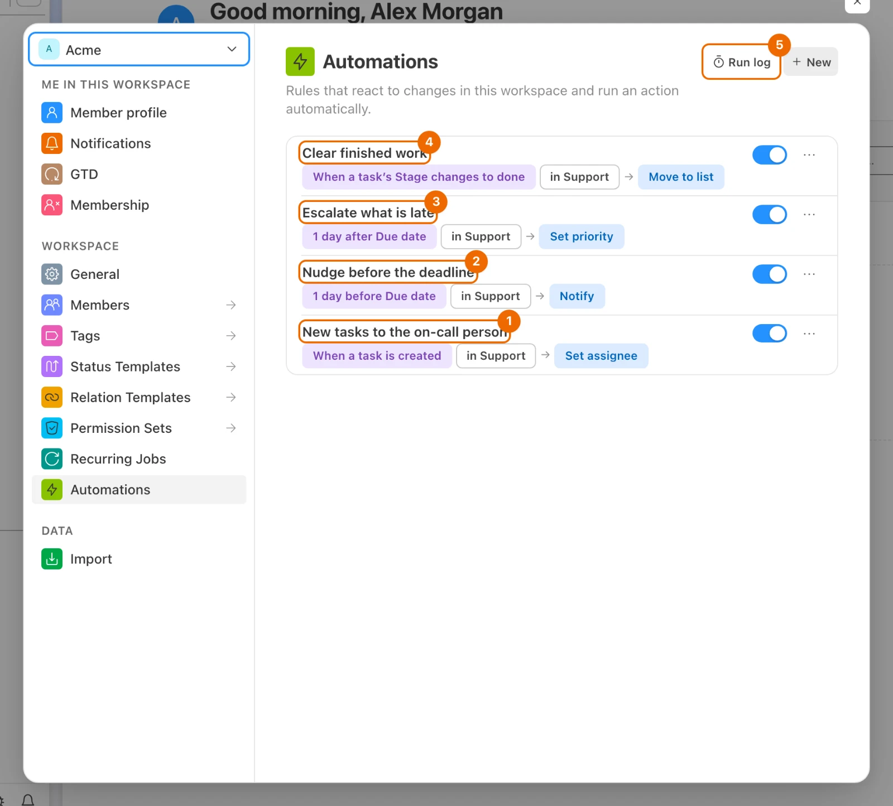The height and width of the screenshot is (806, 893).
Task: Disable the Clear finished work automation
Action: [770, 155]
